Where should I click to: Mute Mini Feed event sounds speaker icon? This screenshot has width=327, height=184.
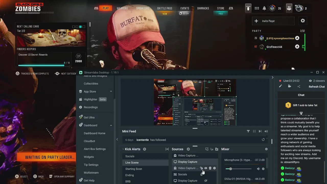coord(266,131)
